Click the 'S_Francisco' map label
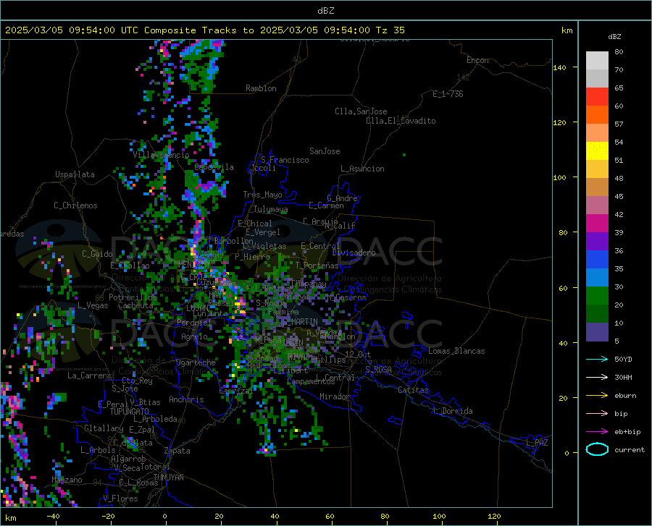 (285, 160)
